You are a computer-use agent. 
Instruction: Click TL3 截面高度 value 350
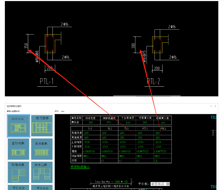(x=122, y=137)
